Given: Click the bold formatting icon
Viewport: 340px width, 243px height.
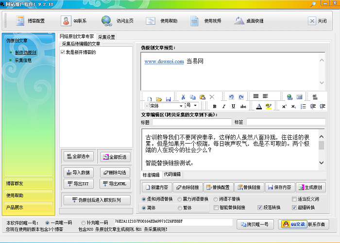Looking at the screenshot, I should tap(215, 106).
